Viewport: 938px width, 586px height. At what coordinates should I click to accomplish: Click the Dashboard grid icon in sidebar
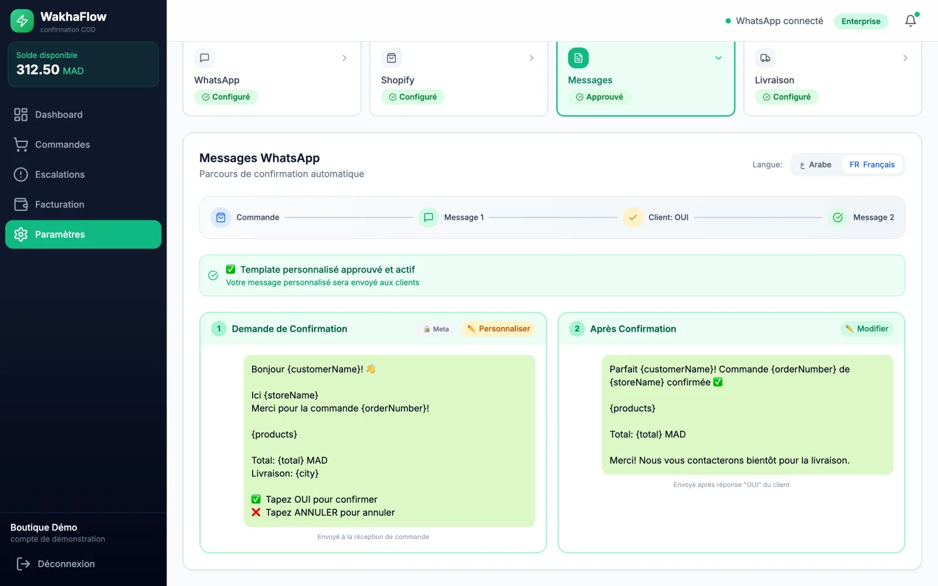pos(21,115)
